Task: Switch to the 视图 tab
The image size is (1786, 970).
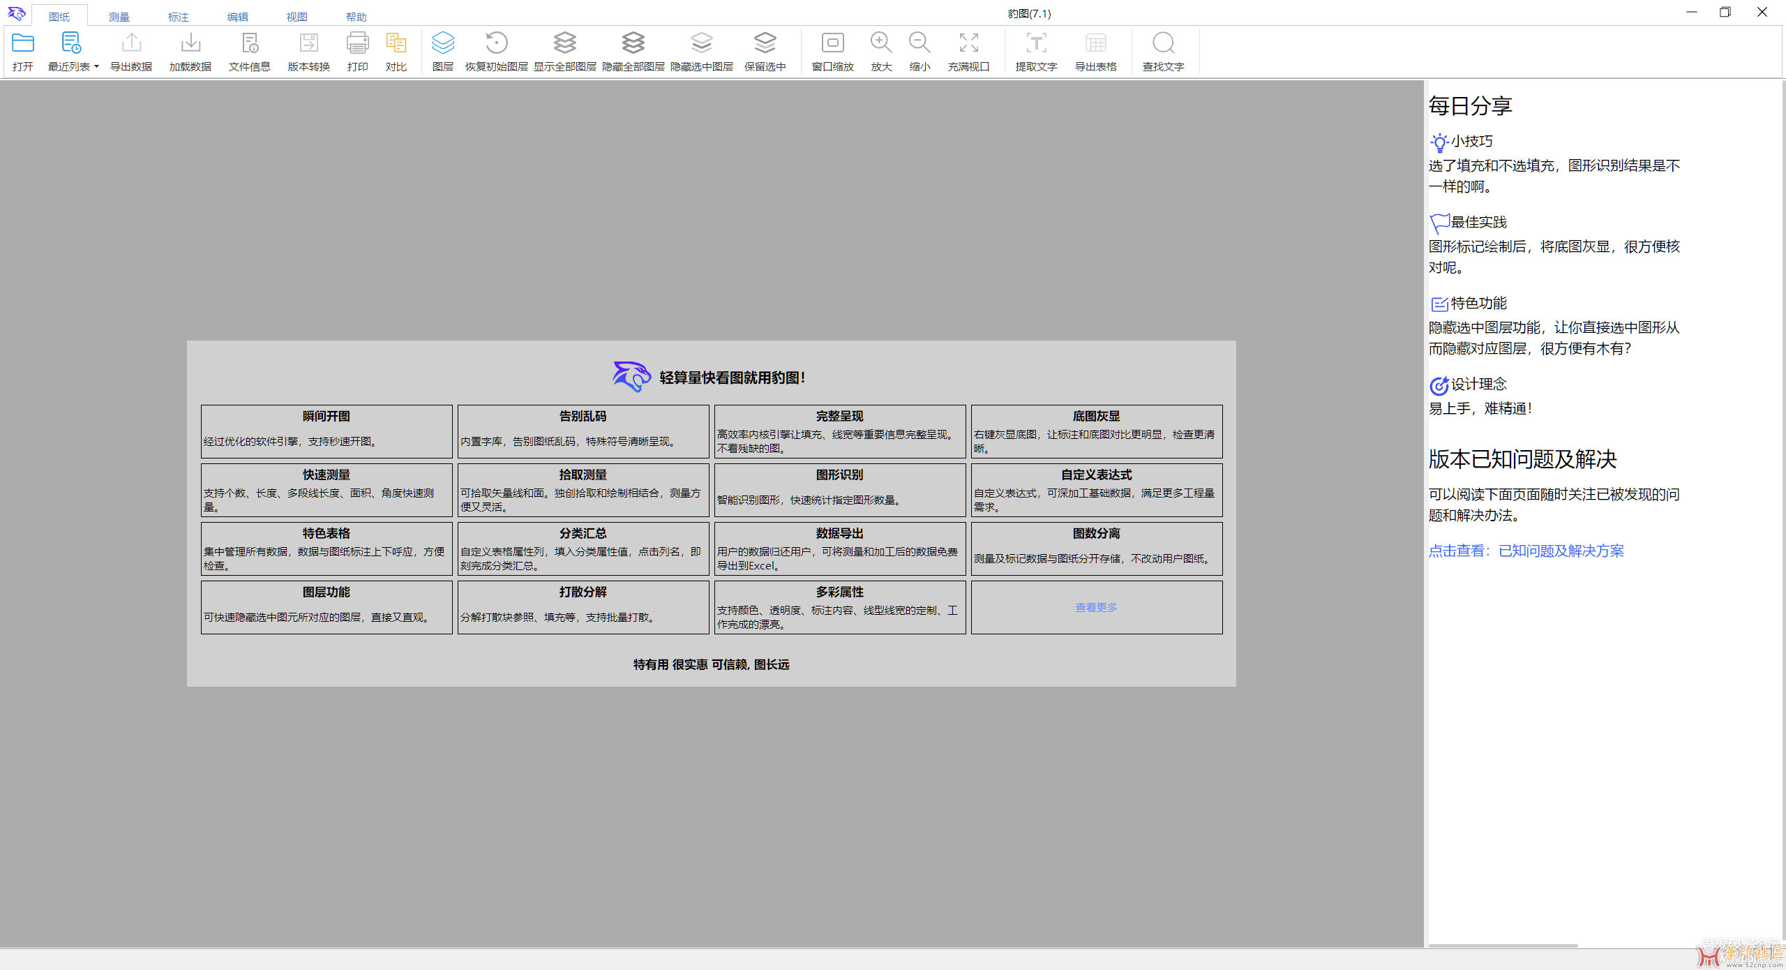Action: coord(297,17)
